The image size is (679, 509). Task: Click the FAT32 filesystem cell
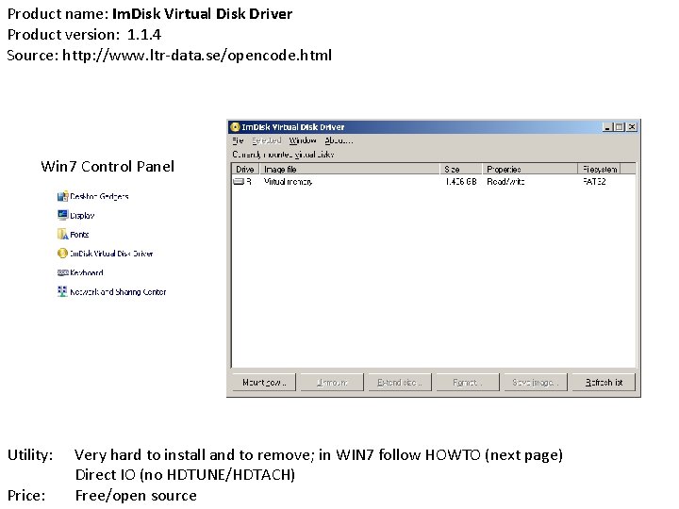coord(594,181)
